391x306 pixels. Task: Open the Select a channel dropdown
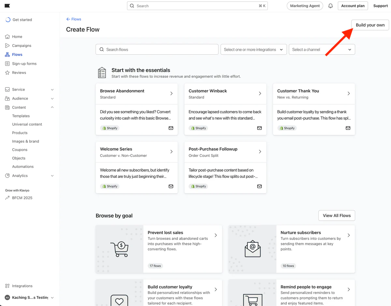pyautogui.click(x=322, y=49)
